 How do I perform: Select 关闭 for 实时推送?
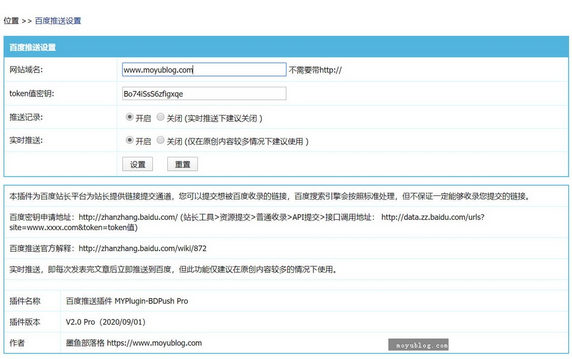(x=160, y=140)
